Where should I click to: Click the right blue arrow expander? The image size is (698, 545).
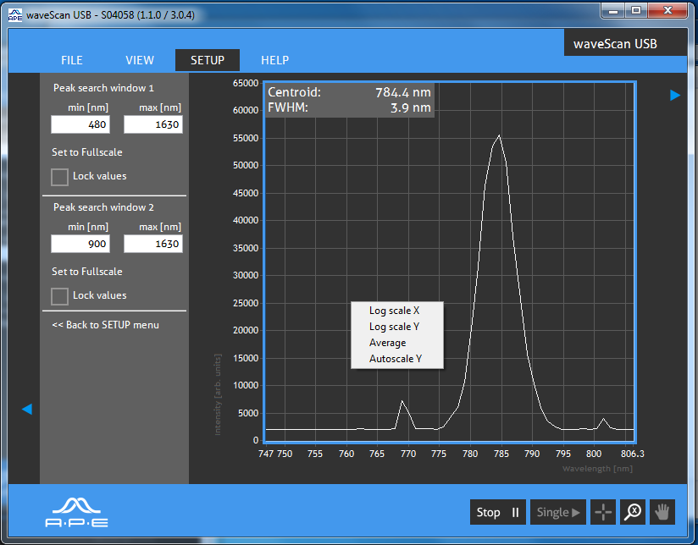(675, 96)
